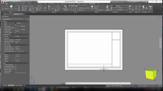Click the Grupo icon
This screenshot has height=91, width=163.
click(130, 7)
